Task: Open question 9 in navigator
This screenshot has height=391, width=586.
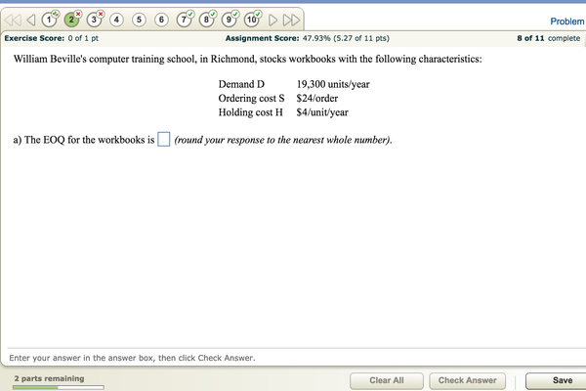Action: [230, 19]
